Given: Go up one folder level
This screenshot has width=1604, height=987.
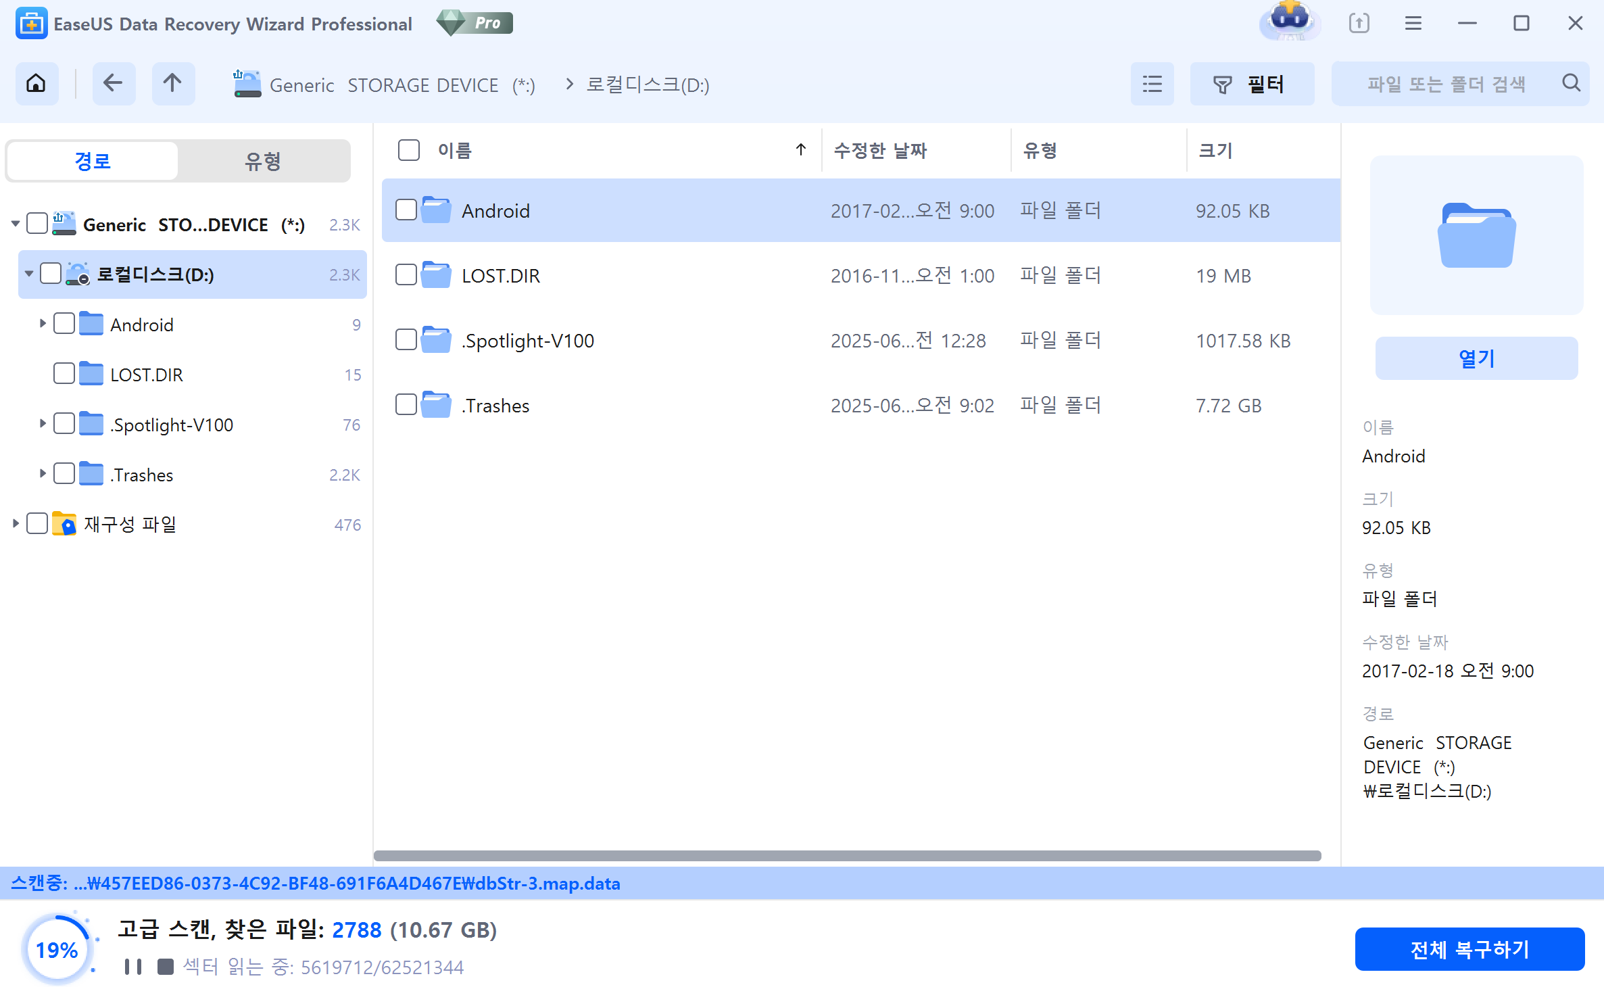Looking at the screenshot, I should (173, 84).
